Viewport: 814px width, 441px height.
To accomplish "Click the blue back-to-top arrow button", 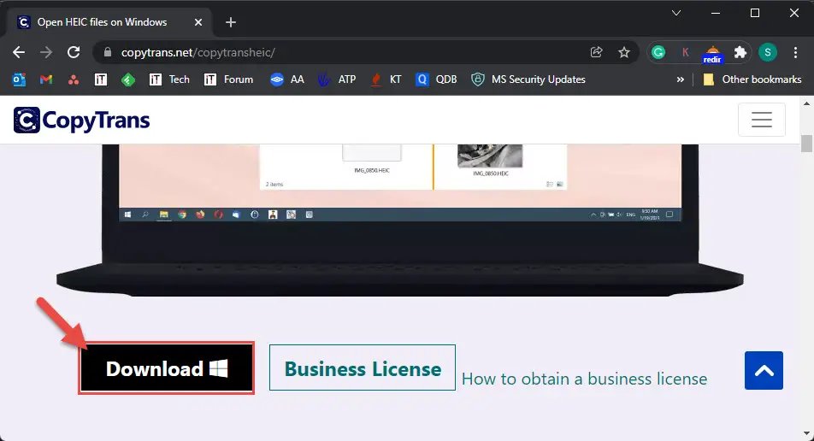I will point(764,370).
